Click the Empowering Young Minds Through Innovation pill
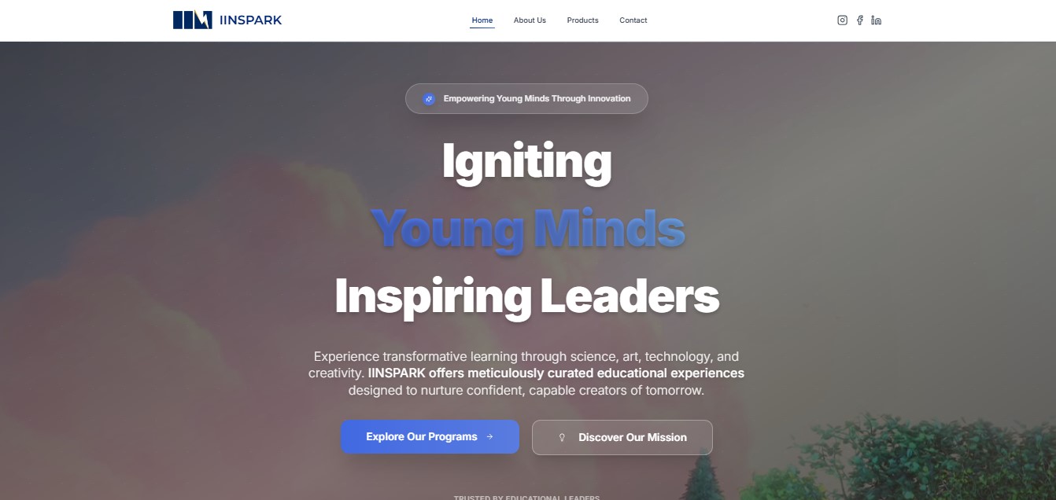 pyautogui.click(x=526, y=99)
